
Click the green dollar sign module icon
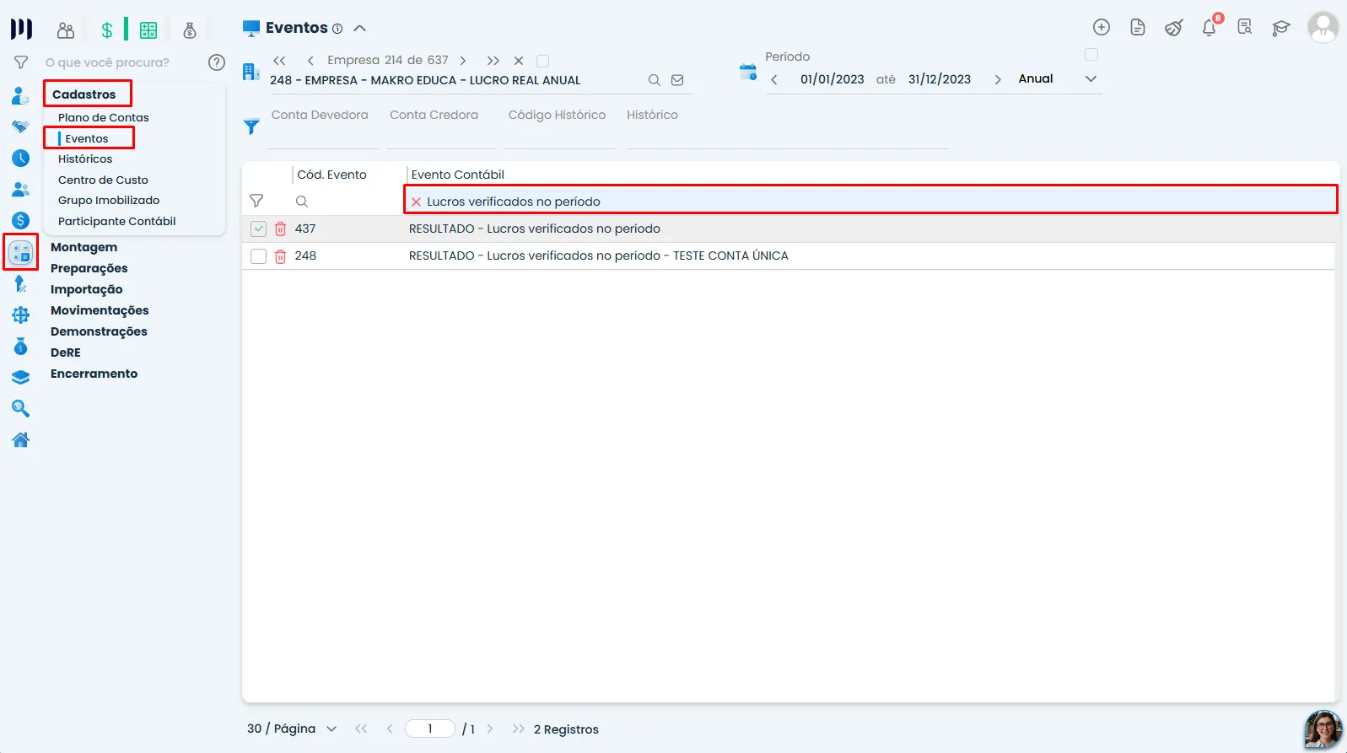tap(107, 30)
